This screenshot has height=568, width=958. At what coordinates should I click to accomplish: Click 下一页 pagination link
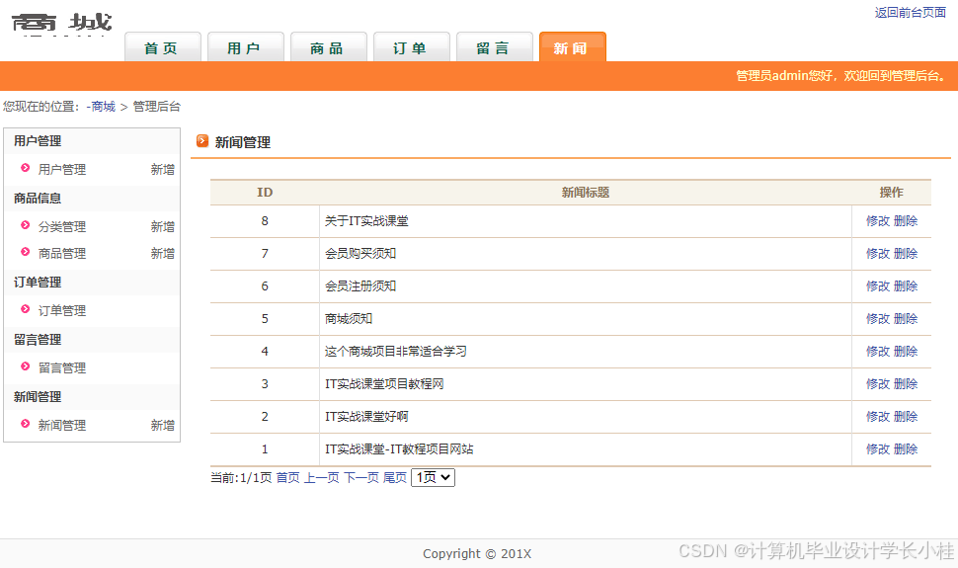pyautogui.click(x=361, y=477)
